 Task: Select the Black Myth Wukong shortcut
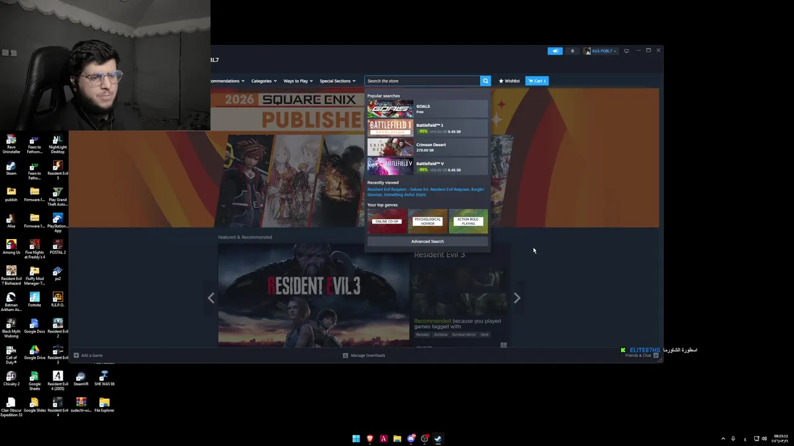pyautogui.click(x=11, y=328)
